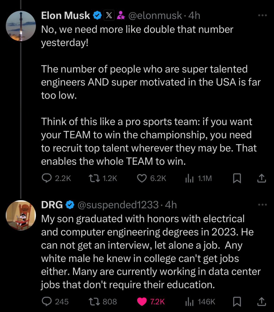Share DRG's post
274x312 pixels.
261,301
